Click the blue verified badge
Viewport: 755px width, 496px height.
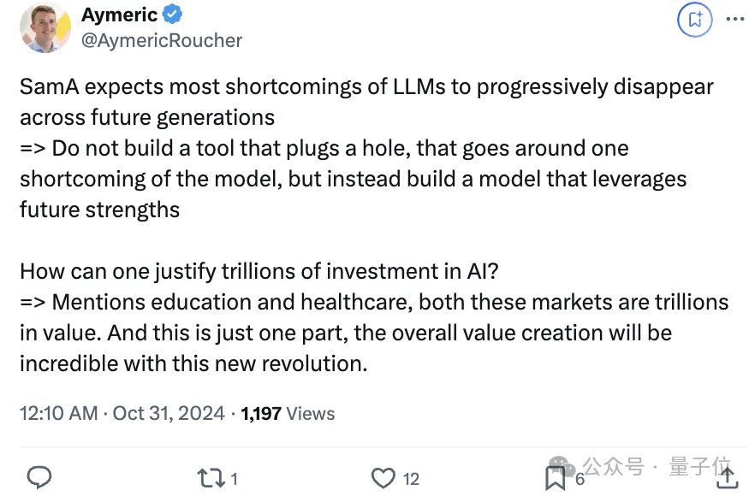coord(172,15)
